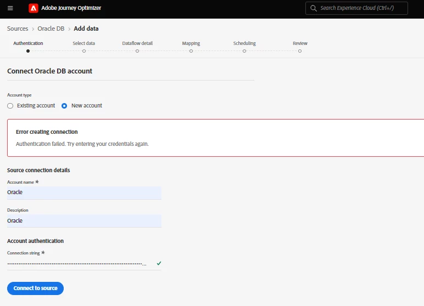Screen dimensions: 424x306
Task: Open the Oracle DB breadcrumb
Action: coord(51,29)
